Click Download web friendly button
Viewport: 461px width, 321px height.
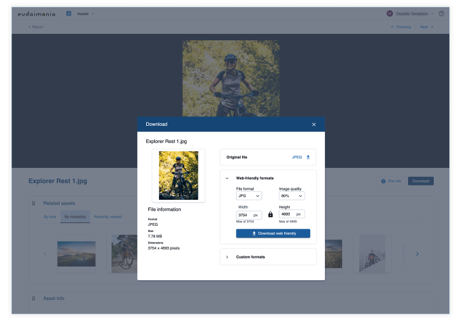point(273,233)
